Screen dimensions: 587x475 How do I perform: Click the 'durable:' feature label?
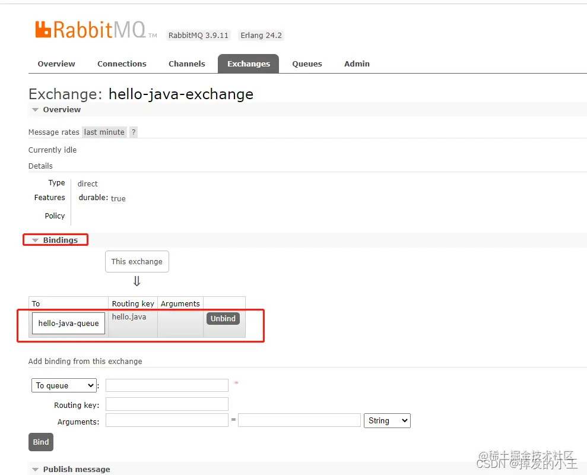pyautogui.click(x=93, y=197)
